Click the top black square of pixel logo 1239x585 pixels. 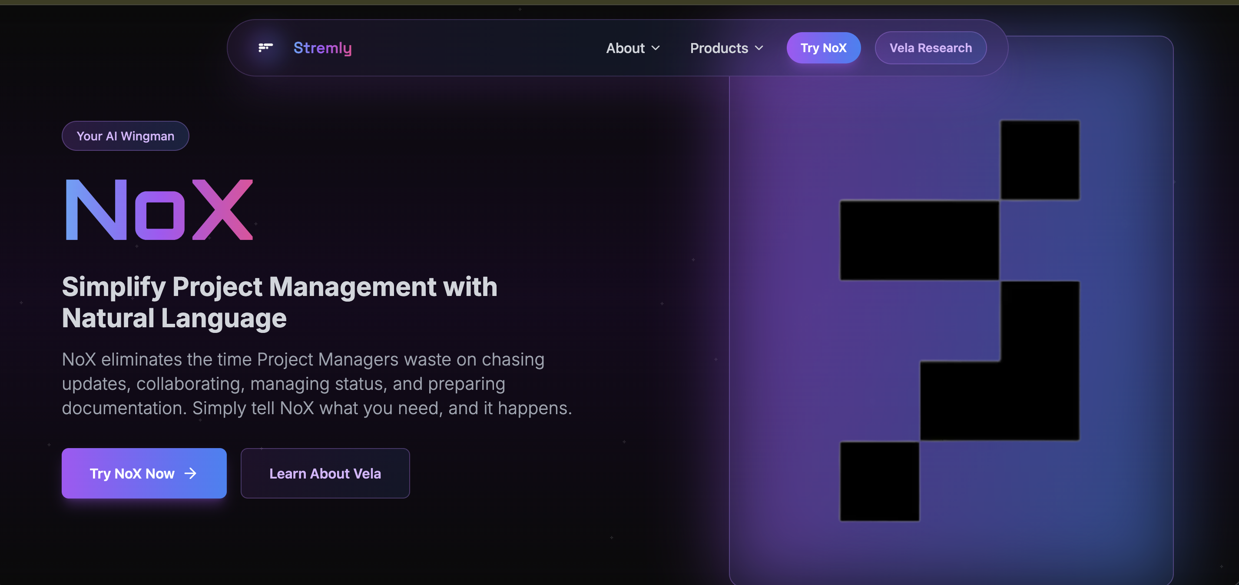1040,160
